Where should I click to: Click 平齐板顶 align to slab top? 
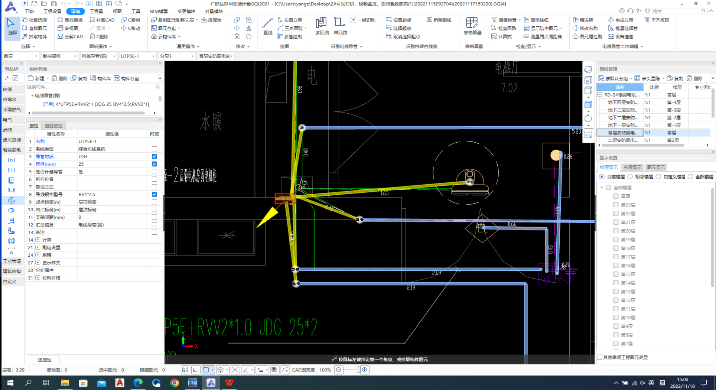[x=657, y=20]
